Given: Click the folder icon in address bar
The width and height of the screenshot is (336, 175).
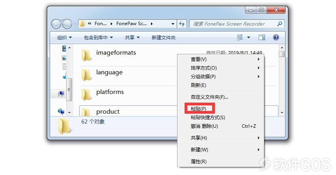Looking at the screenshot, I should pos(82,24).
